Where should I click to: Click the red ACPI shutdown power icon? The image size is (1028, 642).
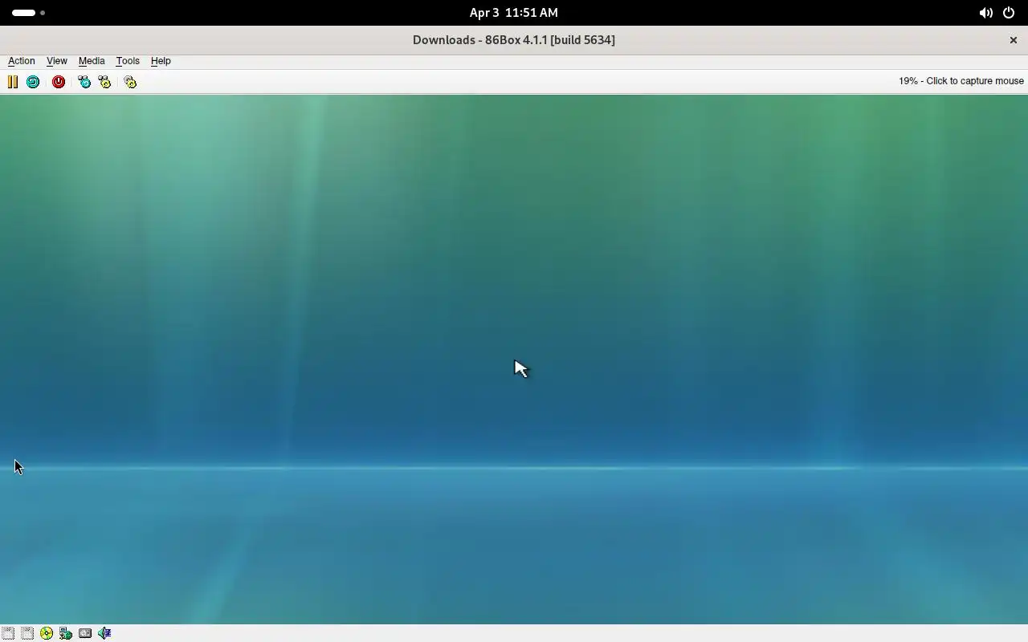(59, 82)
